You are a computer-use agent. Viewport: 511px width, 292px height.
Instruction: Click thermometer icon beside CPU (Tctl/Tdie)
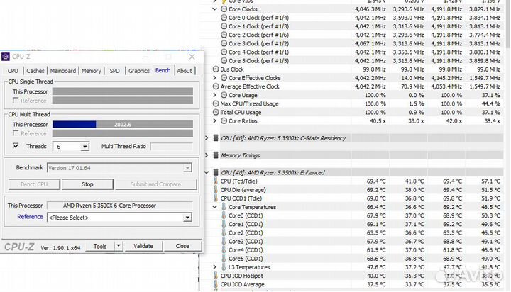pos(216,181)
